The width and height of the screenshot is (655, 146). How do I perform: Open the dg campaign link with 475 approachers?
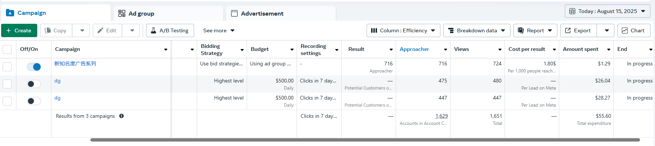(57, 81)
